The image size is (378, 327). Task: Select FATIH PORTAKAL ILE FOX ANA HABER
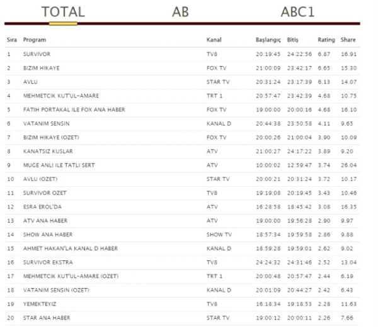[74, 109]
